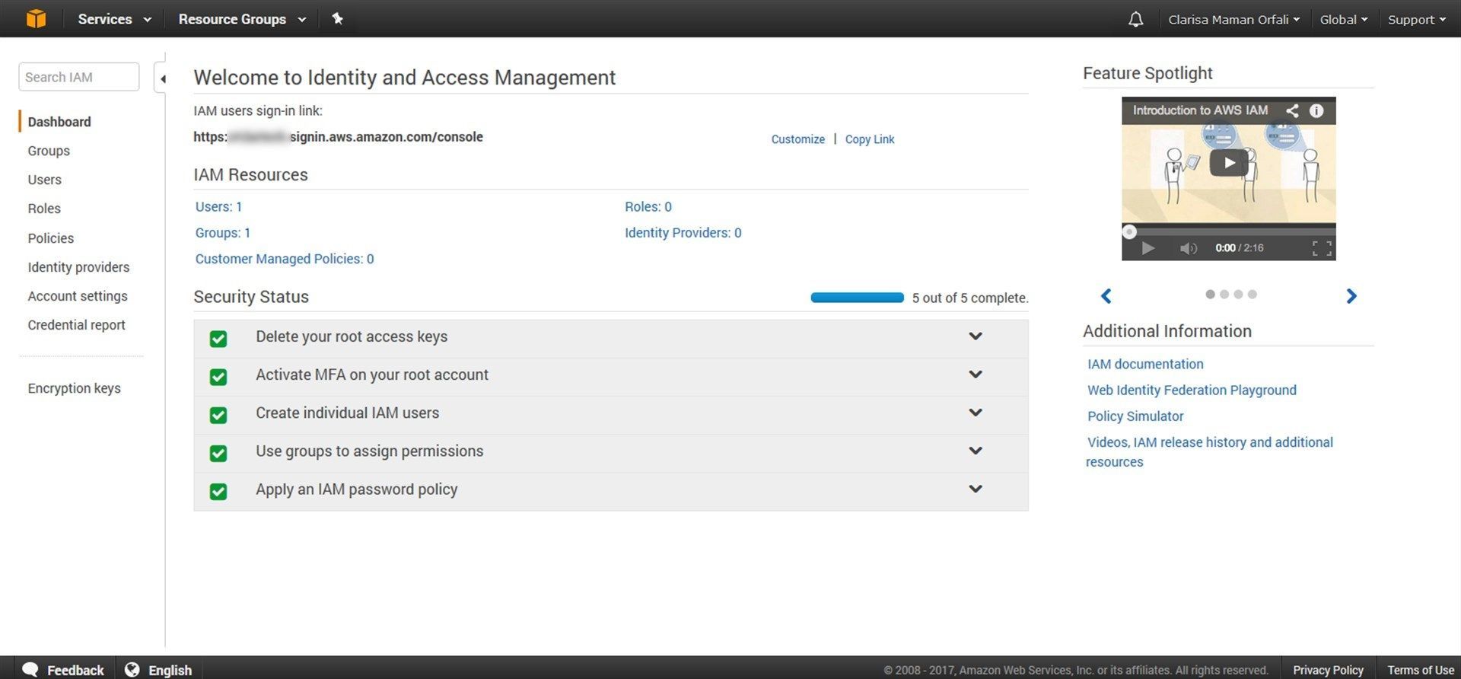Share the Introduction to AWS IAM video
The height and width of the screenshot is (679, 1461).
coord(1292,110)
